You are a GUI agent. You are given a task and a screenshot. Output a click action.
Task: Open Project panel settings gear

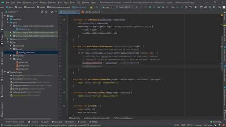point(52,12)
